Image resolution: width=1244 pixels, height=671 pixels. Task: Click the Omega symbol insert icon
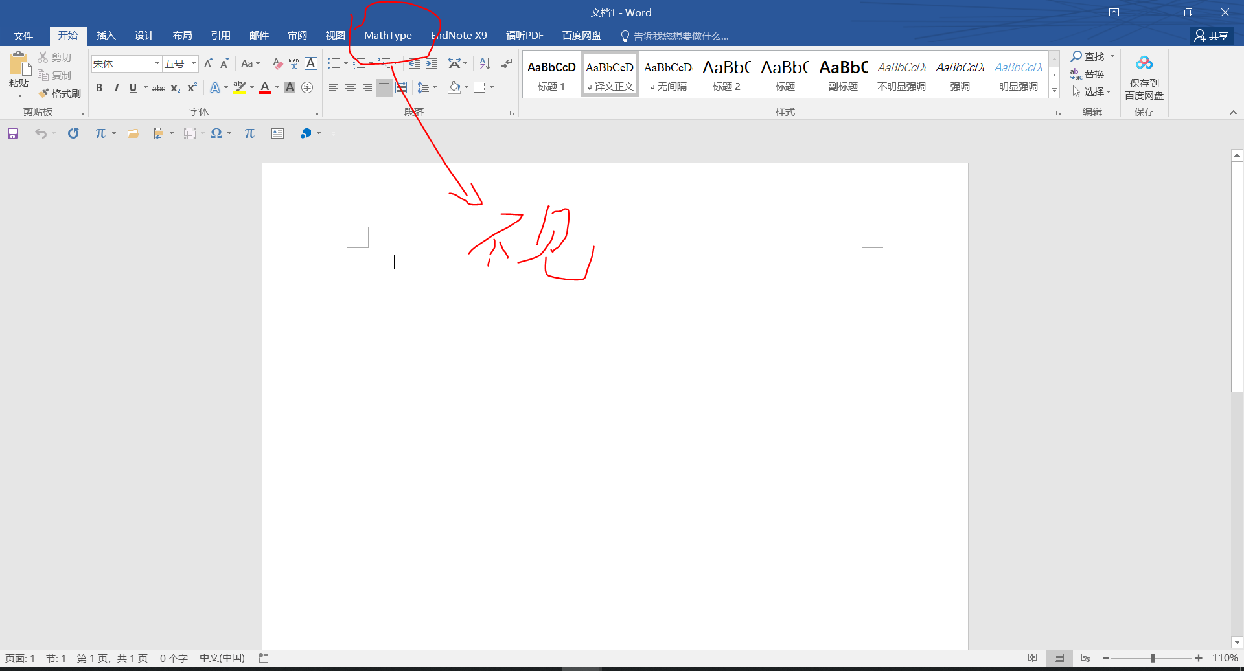click(216, 133)
